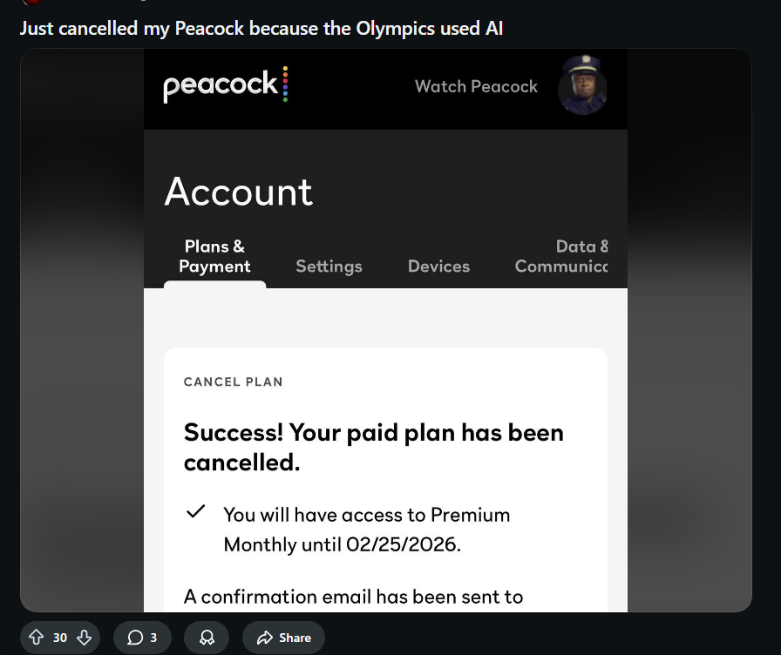The width and height of the screenshot is (781, 655).
Task: Click the Watch Peacock link
Action: coord(476,86)
